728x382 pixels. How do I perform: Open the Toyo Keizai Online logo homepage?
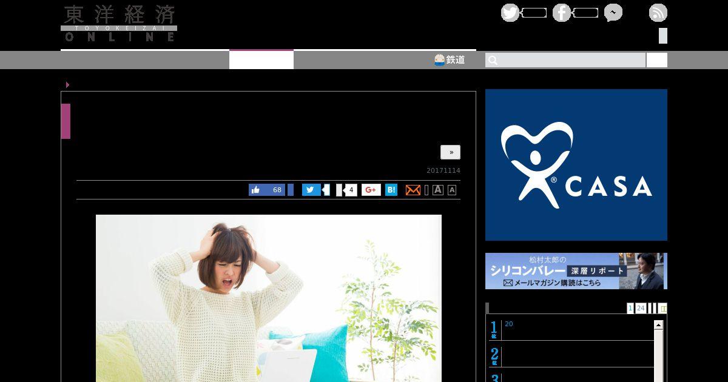click(x=119, y=23)
